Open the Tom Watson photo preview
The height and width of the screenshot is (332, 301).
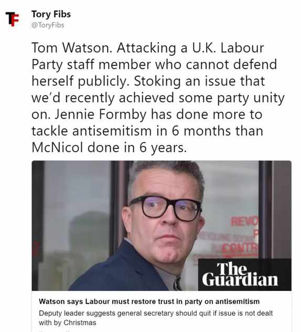(x=162, y=226)
